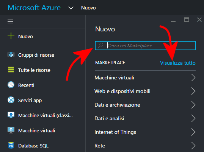
Task: Select Macchine virtuali marketplace category text
Action: click(114, 78)
